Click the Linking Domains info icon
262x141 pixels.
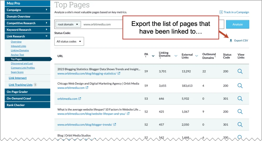[x=160, y=58]
